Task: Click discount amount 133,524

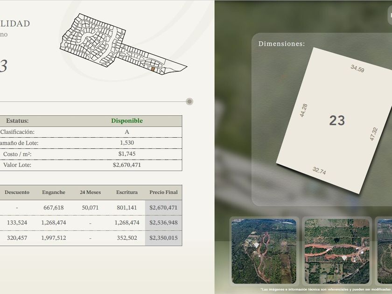Action: (x=17, y=223)
